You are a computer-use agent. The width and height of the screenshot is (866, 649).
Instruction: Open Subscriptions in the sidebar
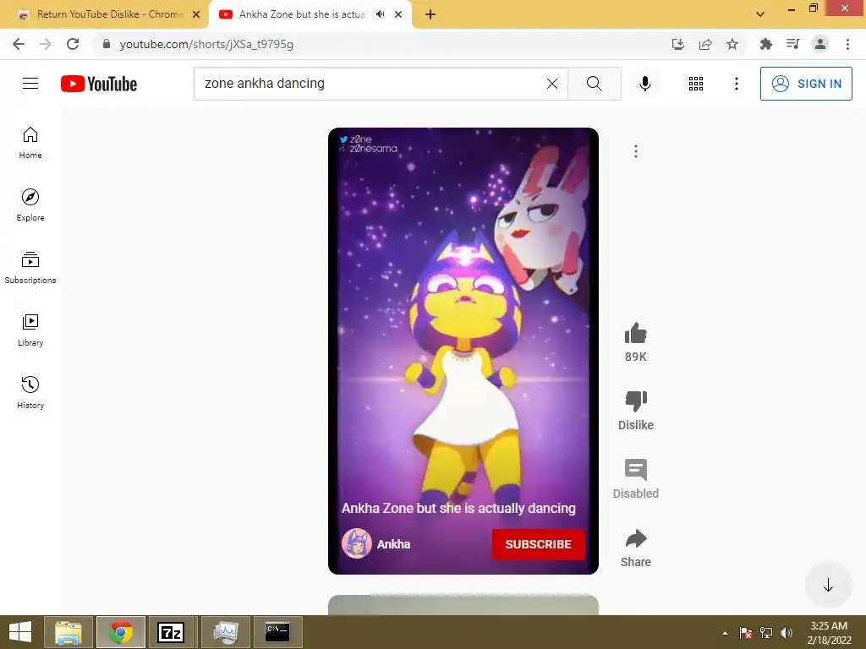coord(30,268)
